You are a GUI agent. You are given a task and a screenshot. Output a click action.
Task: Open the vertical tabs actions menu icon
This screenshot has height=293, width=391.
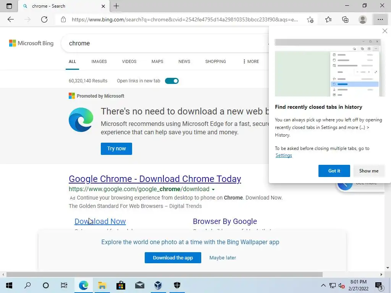9,6
